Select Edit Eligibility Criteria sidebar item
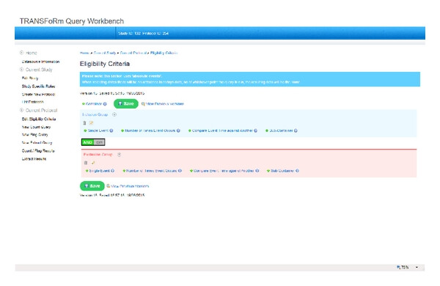Image resolution: width=440 pixels, height=286 pixels. tap(39, 119)
